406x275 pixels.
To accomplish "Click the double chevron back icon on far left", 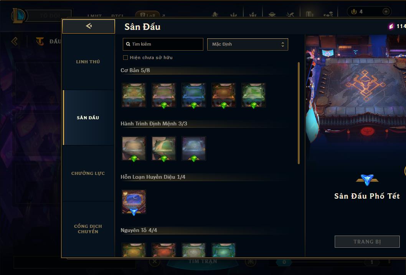I will (x=15, y=41).
